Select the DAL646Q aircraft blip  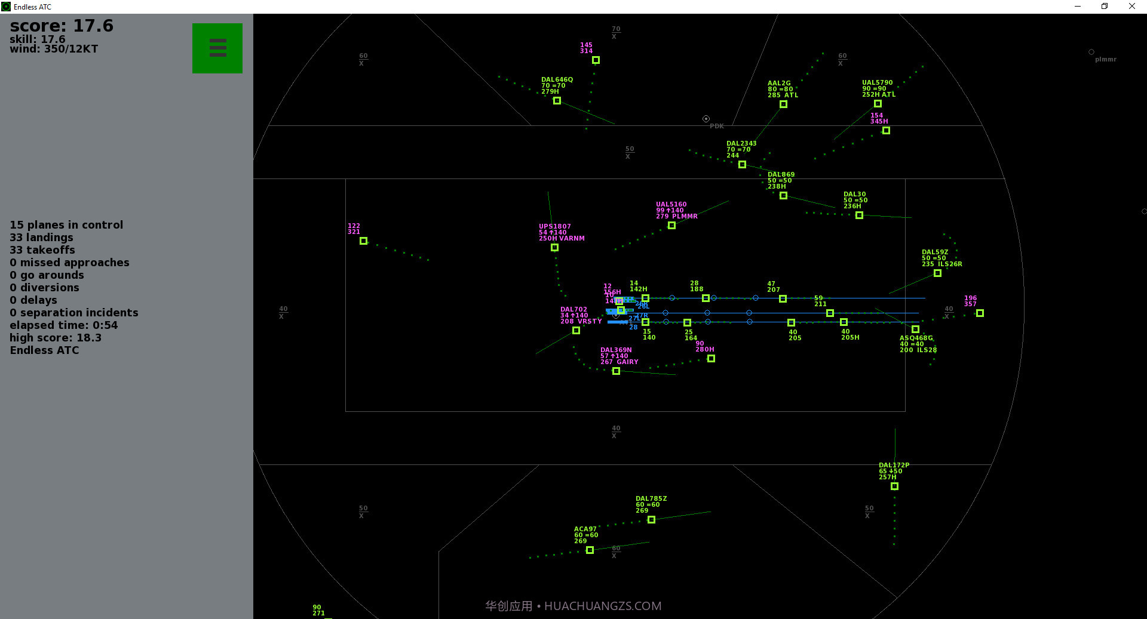557,101
